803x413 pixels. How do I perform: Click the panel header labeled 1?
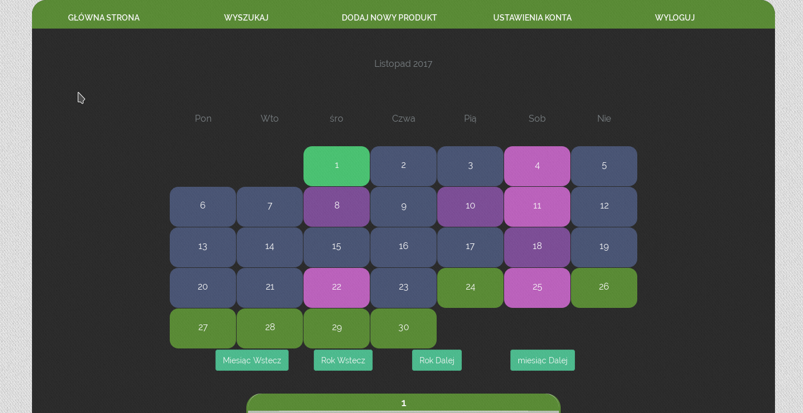click(404, 403)
